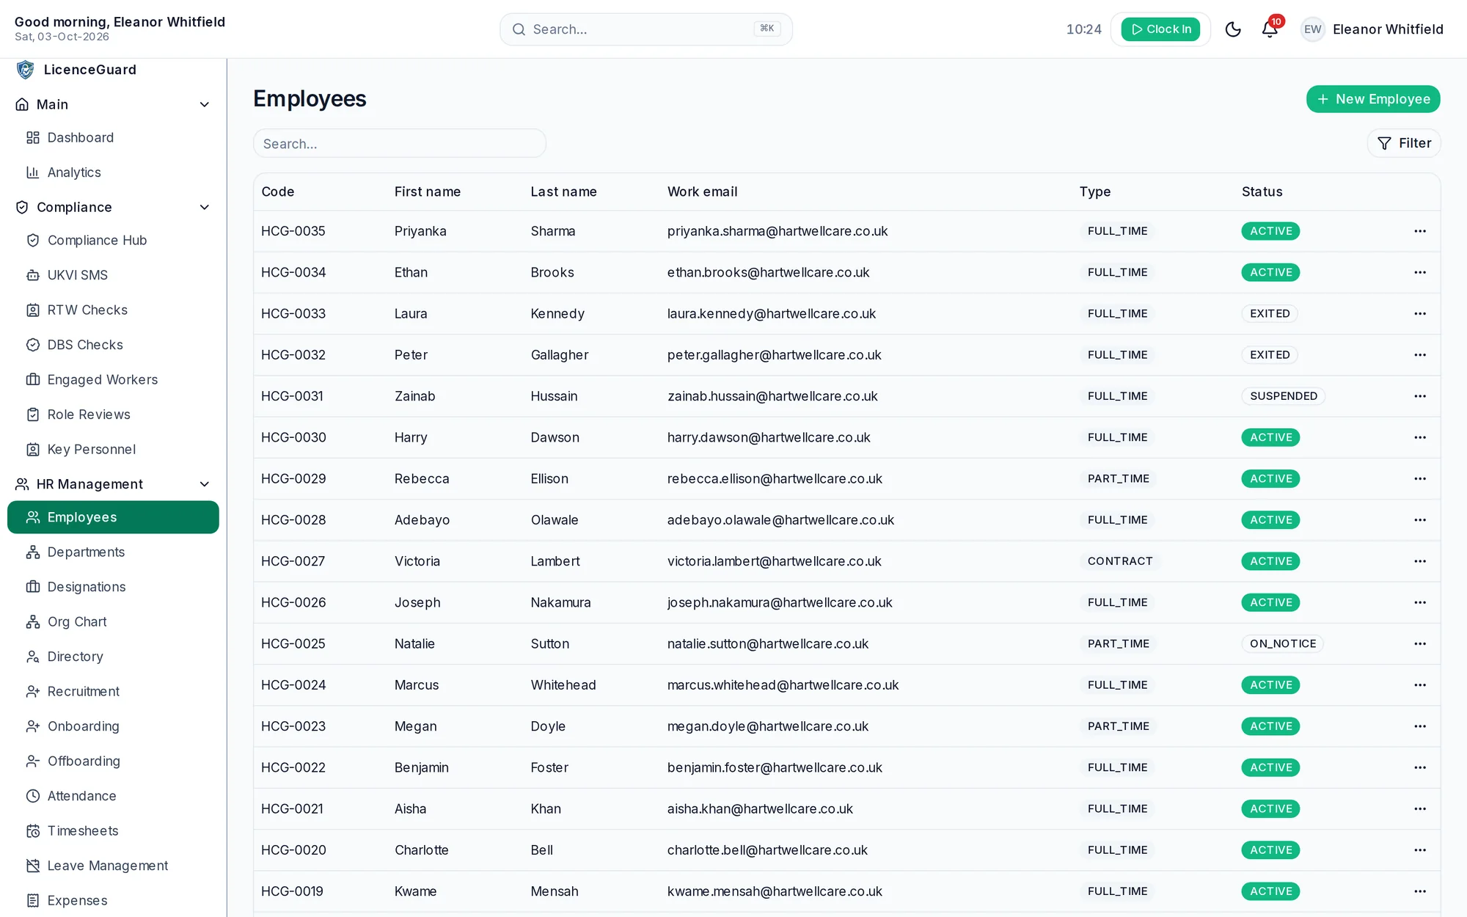Screen dimensions: 1467x917
Task: Open Dashboard from sidebar
Action: pyautogui.click(x=113, y=138)
